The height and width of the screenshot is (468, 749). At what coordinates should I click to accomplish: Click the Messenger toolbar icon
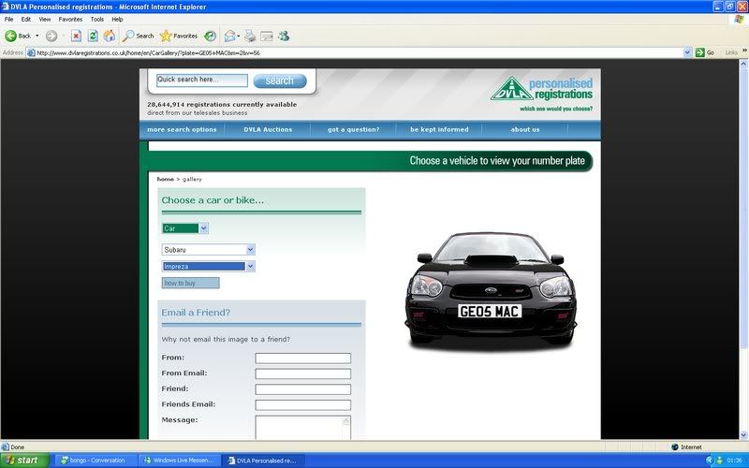284,36
